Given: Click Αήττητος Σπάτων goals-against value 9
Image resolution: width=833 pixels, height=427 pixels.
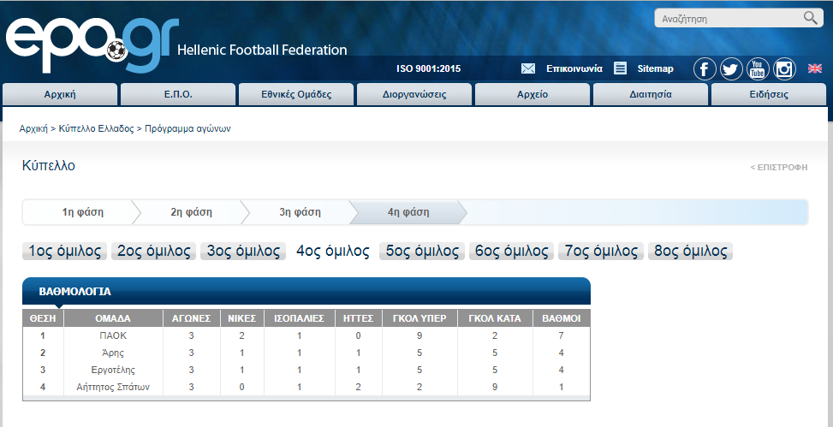Looking at the screenshot, I should (x=495, y=387).
